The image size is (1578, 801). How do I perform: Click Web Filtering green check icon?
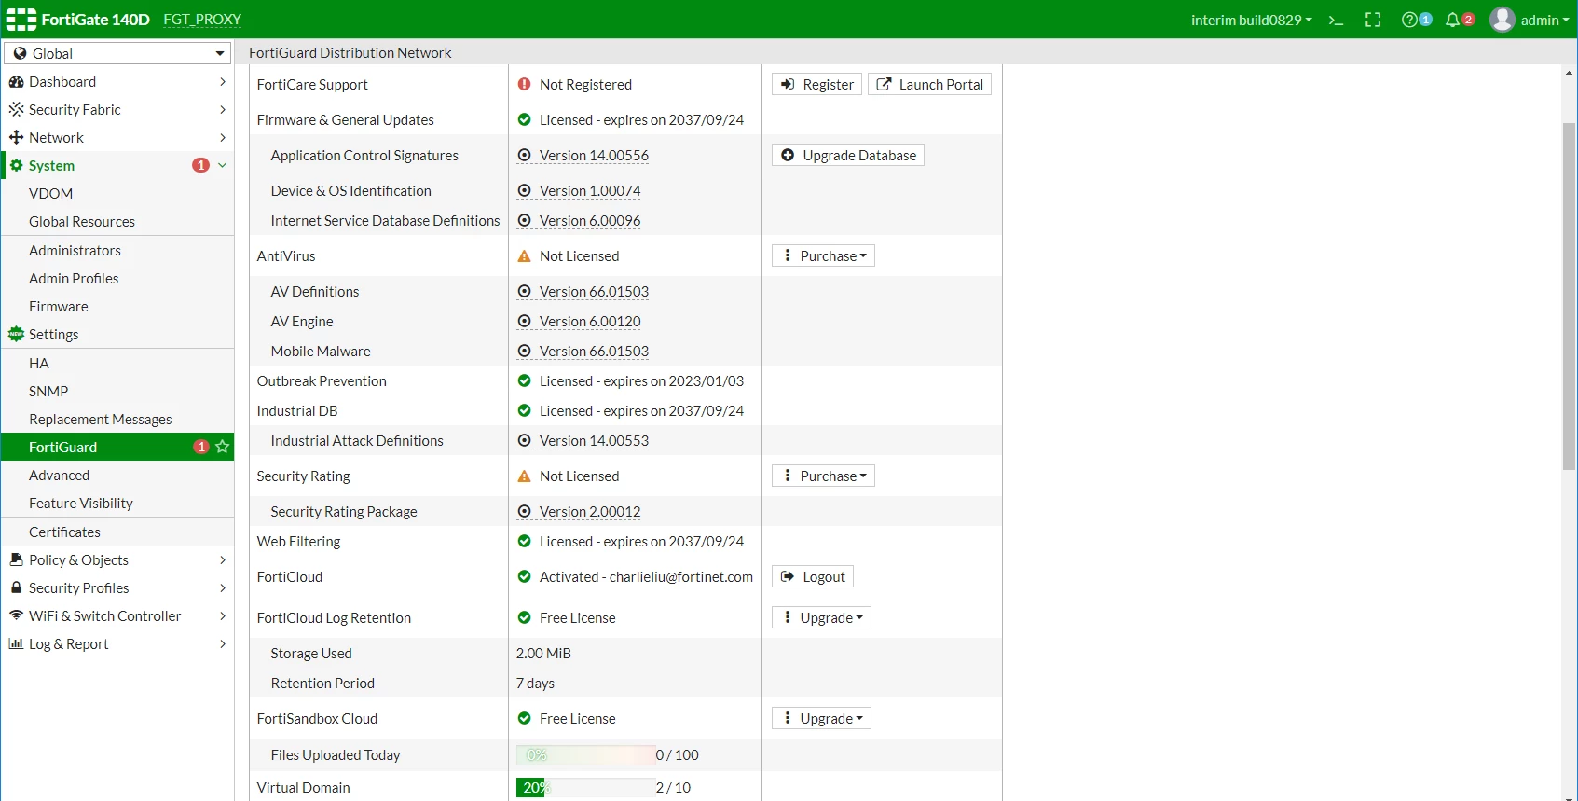524,541
